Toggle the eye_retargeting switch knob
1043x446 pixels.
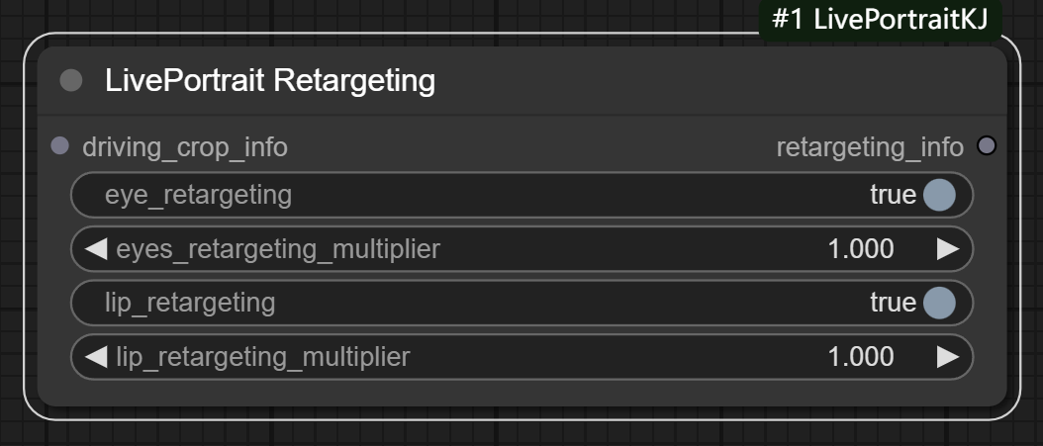[x=938, y=195]
